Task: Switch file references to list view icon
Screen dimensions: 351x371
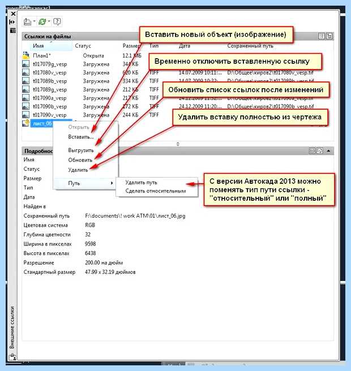Action: click(x=322, y=36)
